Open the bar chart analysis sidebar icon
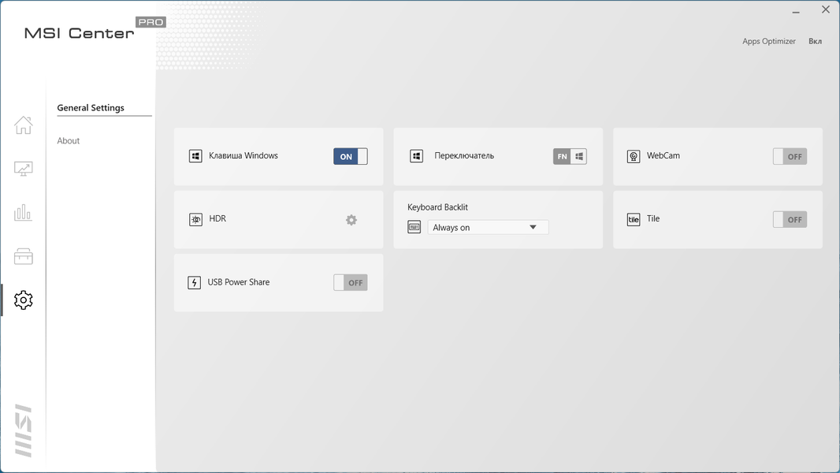 click(23, 213)
